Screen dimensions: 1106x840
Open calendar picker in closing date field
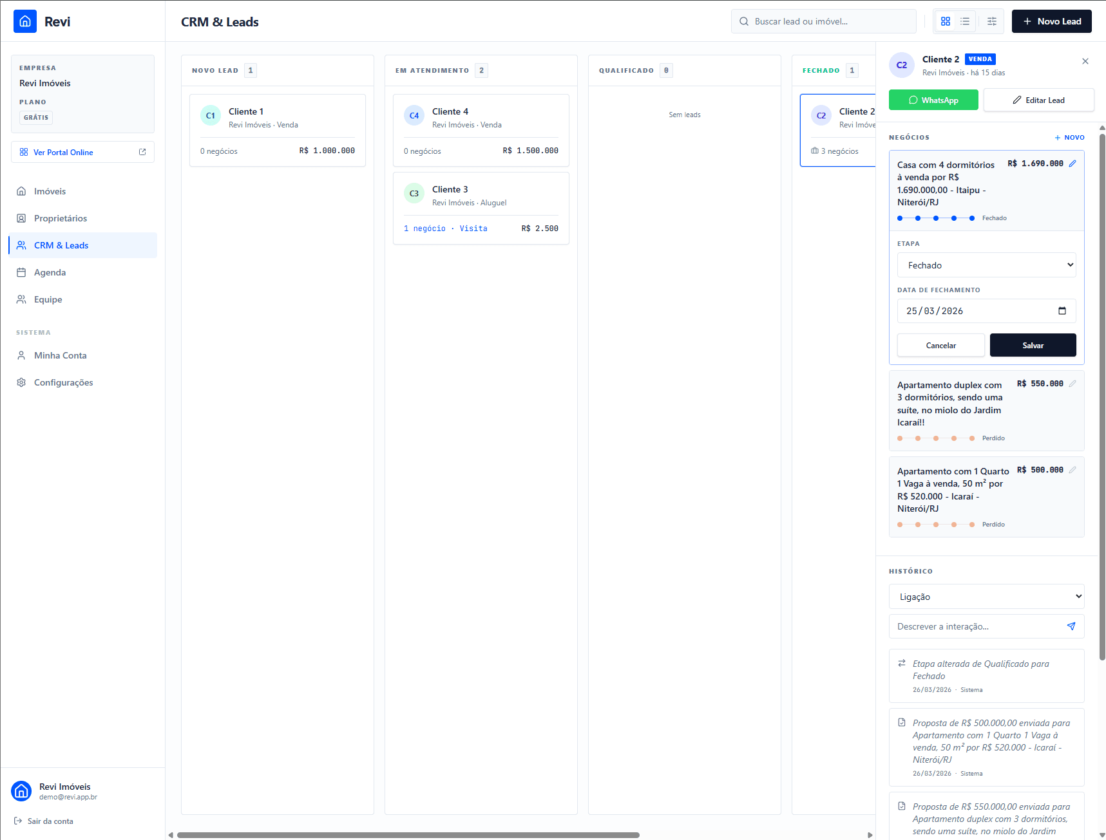click(x=1062, y=311)
